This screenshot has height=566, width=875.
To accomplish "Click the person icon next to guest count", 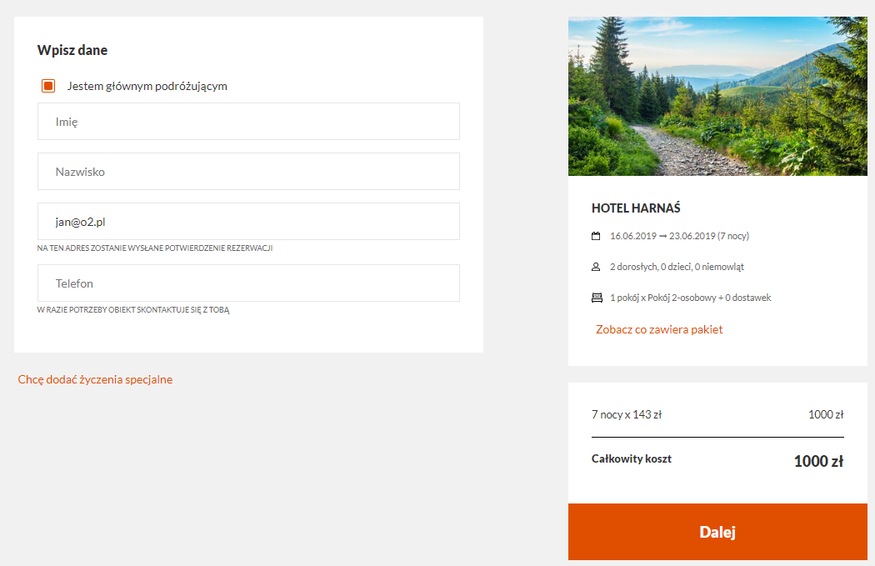I will tap(596, 267).
